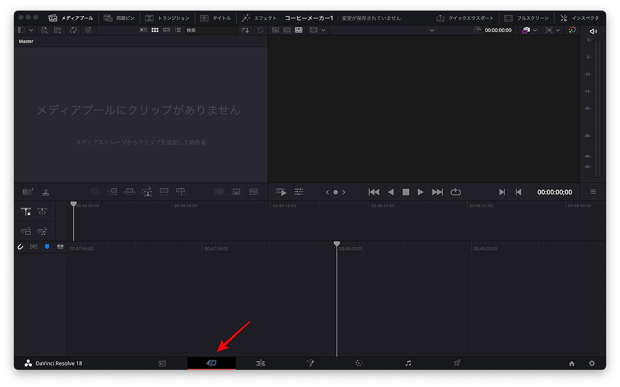Stop playback

pos(406,192)
